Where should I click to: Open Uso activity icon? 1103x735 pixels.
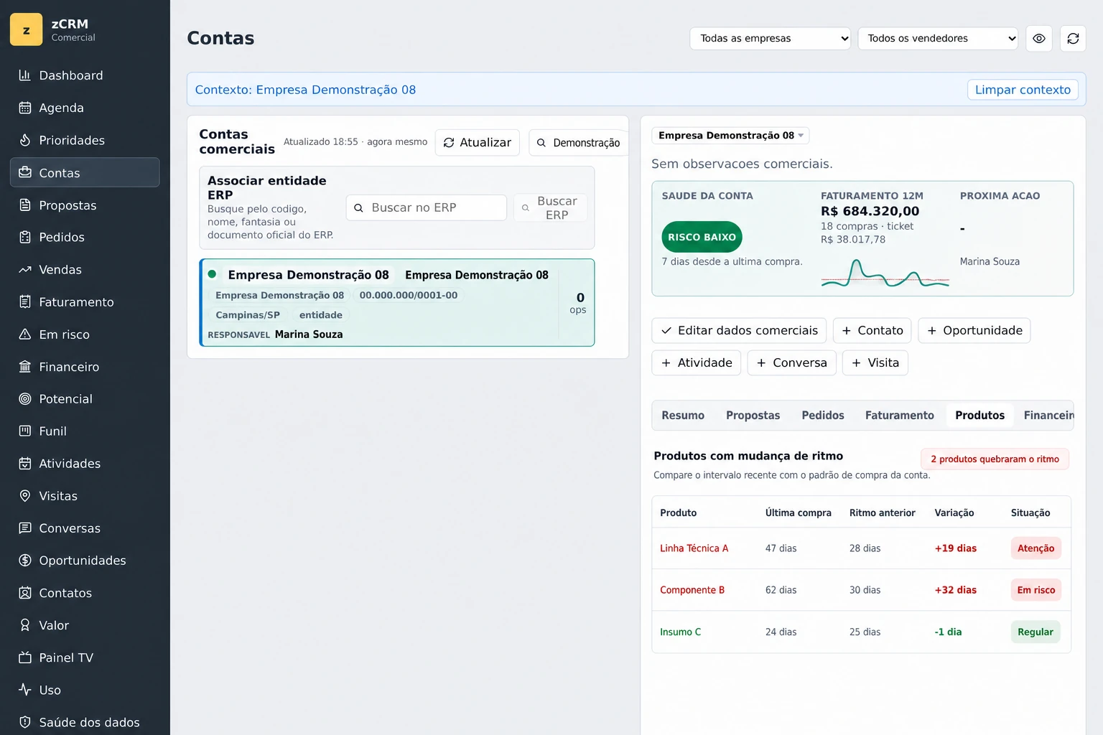tap(25, 690)
